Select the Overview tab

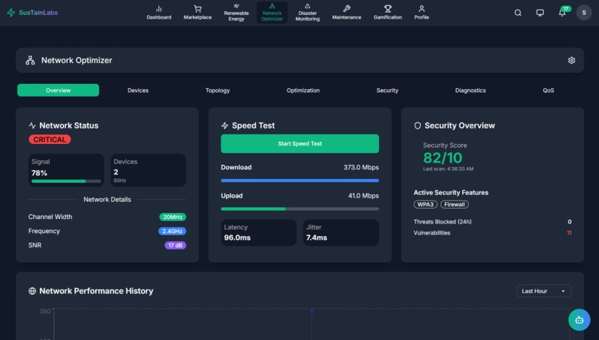click(58, 91)
